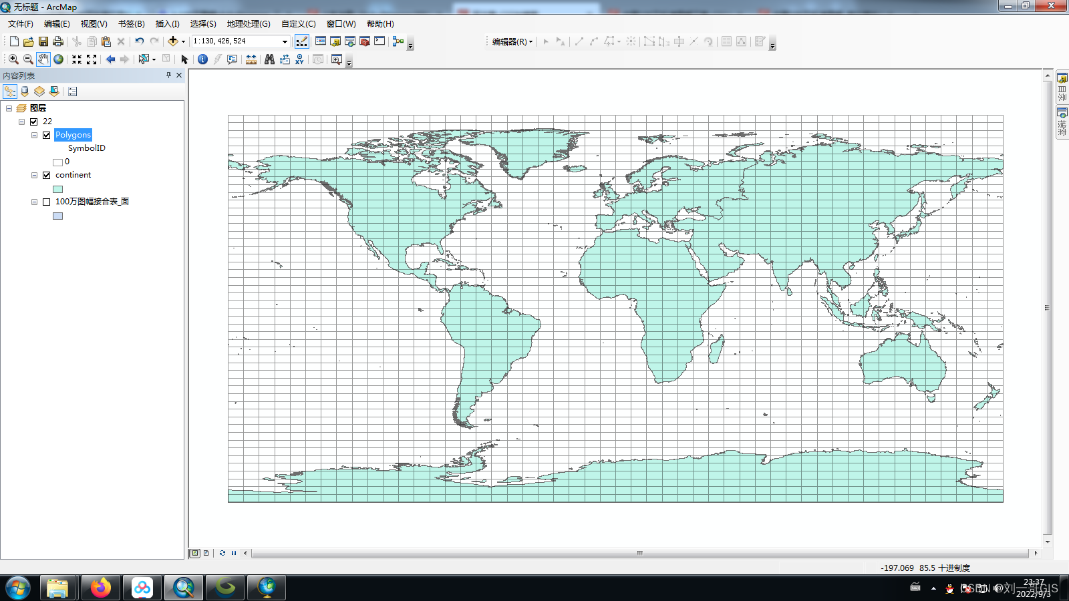
Task: Click Fixed Zoom Out arrows
Action: (x=92, y=59)
